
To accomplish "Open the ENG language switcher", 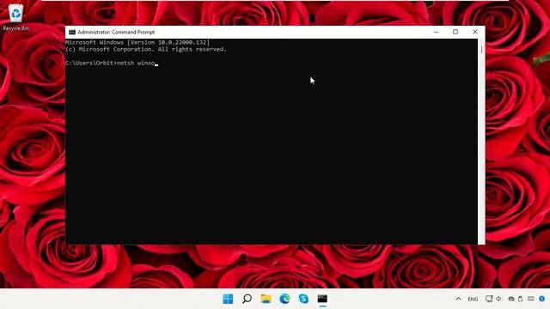I will click(473, 300).
